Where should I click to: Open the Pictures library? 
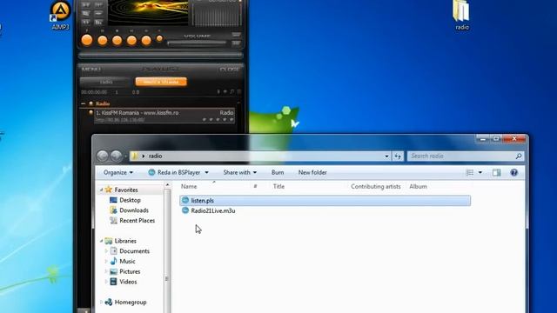pos(130,271)
